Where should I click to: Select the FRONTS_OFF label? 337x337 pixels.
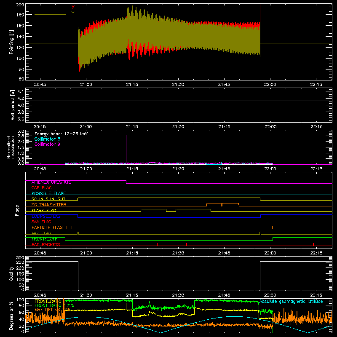[44, 239]
